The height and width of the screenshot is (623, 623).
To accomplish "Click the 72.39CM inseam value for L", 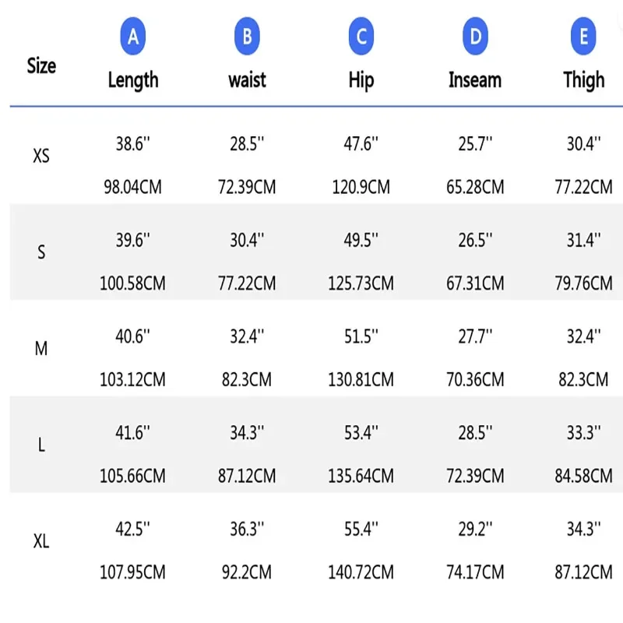I will point(475,475).
